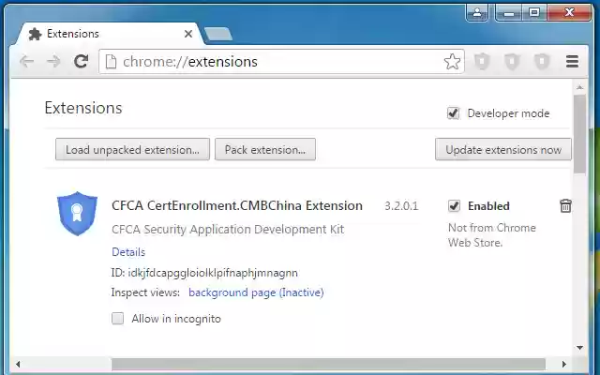Screen dimensions: 600x375
Task: Remove CFCA extension via trash icon
Action: tap(565, 206)
